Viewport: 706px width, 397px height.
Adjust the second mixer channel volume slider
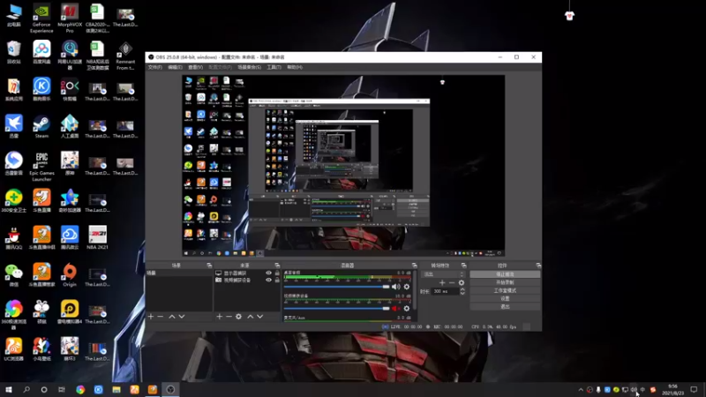tap(336, 308)
